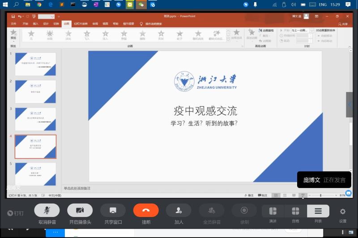Switch to the 开始 Home tab

tap(26, 24)
